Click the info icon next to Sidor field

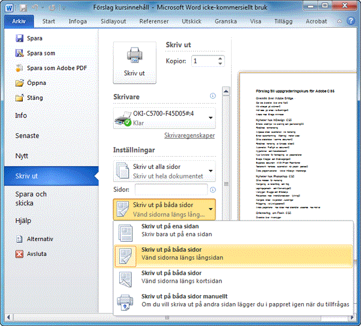pyautogui.click(x=212, y=190)
